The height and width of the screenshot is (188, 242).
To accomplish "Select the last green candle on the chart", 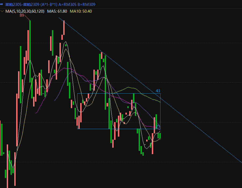I will click(160, 136).
